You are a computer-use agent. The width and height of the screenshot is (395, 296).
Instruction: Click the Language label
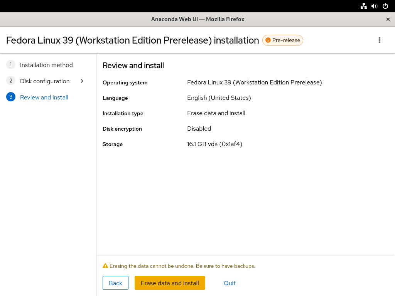tap(115, 98)
